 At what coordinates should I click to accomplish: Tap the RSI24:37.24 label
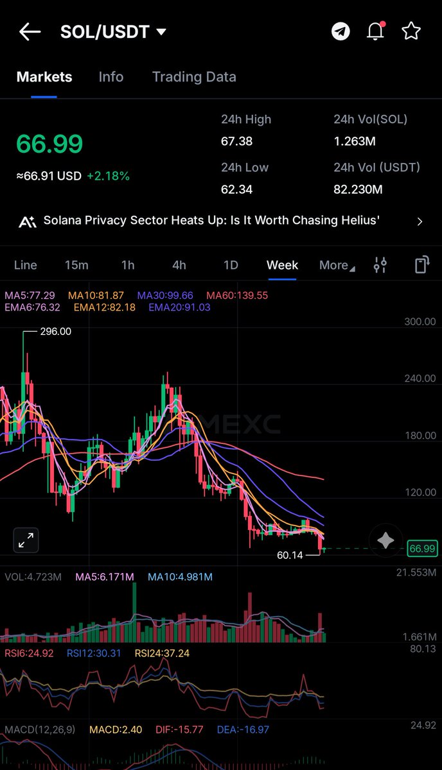(162, 653)
